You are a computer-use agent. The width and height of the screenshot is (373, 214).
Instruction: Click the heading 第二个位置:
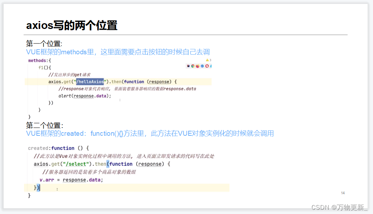(44, 125)
